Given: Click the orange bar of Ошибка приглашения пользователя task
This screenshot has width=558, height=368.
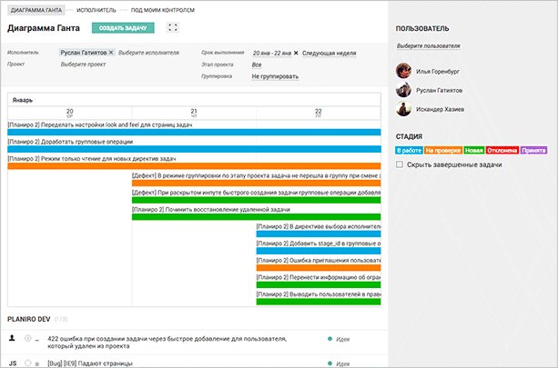Looking at the screenshot, I should point(319,267).
